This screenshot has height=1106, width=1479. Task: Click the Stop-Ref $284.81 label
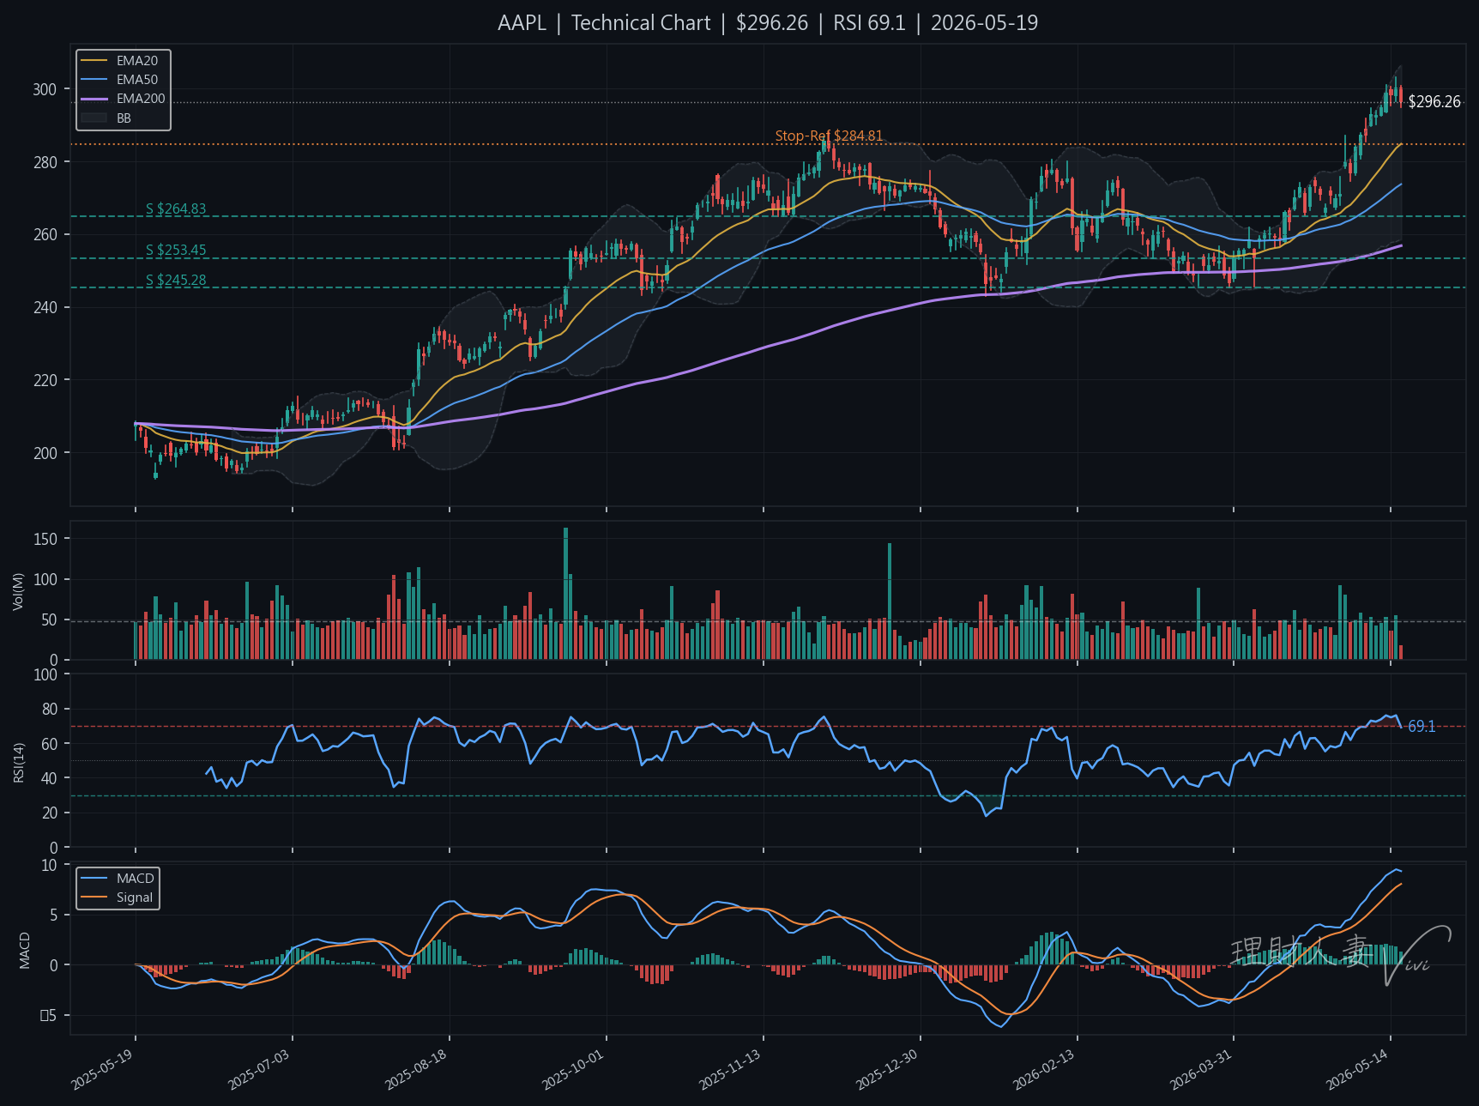tap(829, 136)
